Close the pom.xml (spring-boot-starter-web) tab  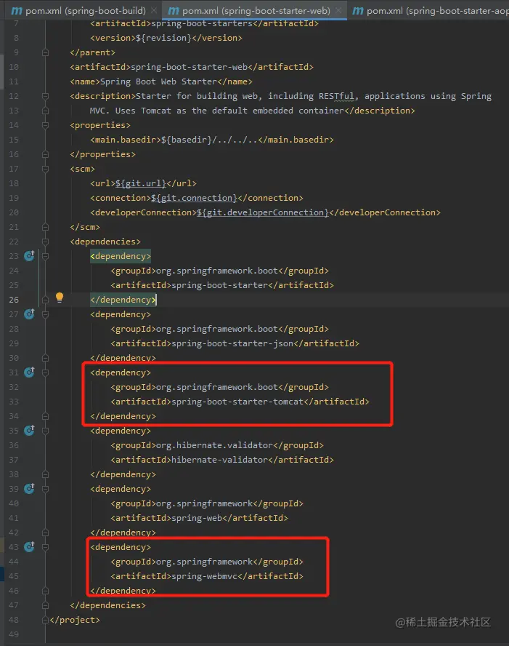coord(338,10)
